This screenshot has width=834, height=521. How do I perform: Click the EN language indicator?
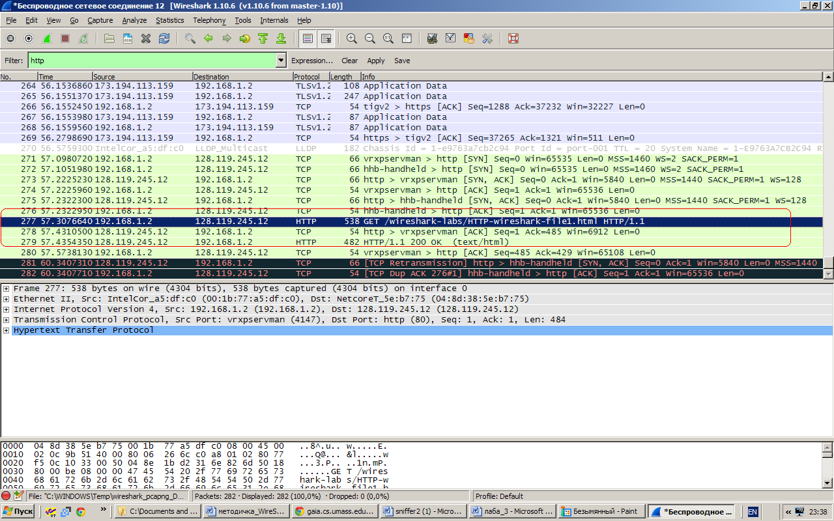pyautogui.click(x=753, y=511)
